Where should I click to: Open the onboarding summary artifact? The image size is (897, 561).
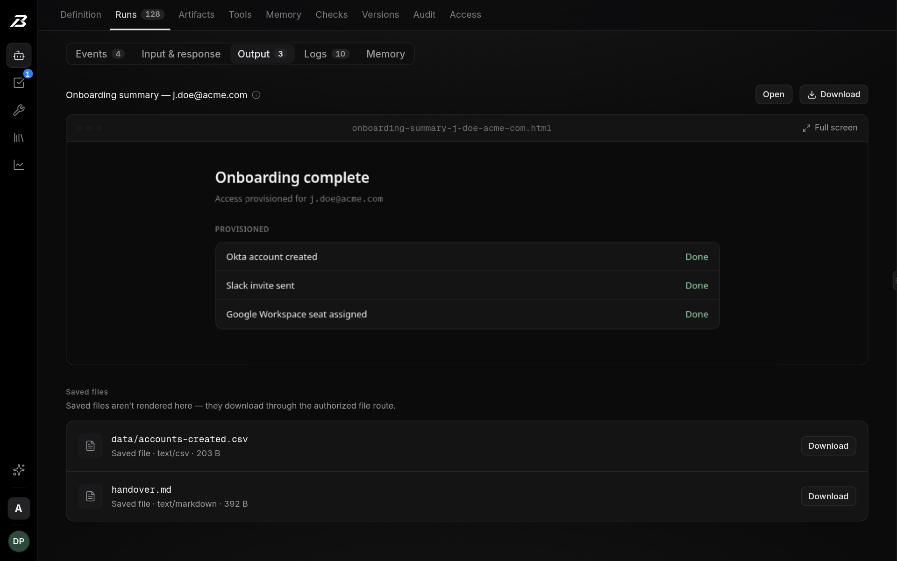point(774,94)
